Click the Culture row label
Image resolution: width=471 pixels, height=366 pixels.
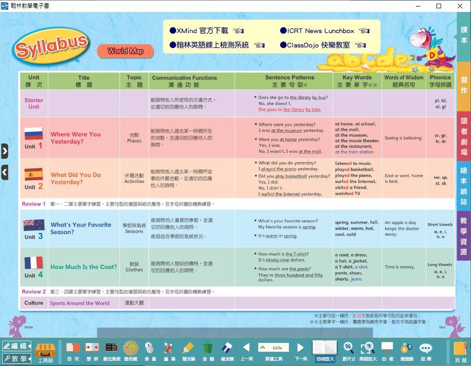[x=34, y=303]
